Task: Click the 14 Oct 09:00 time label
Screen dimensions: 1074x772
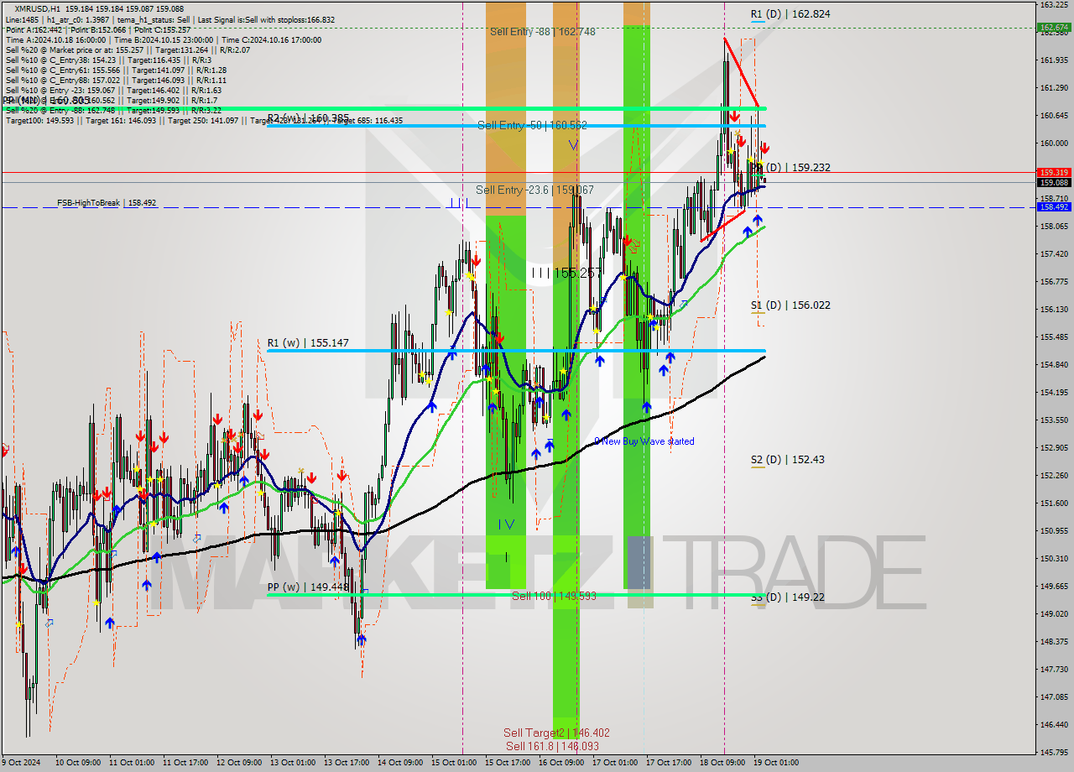Action: (400, 763)
